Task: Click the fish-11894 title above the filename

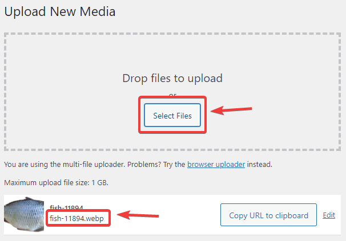Action: click(x=66, y=207)
